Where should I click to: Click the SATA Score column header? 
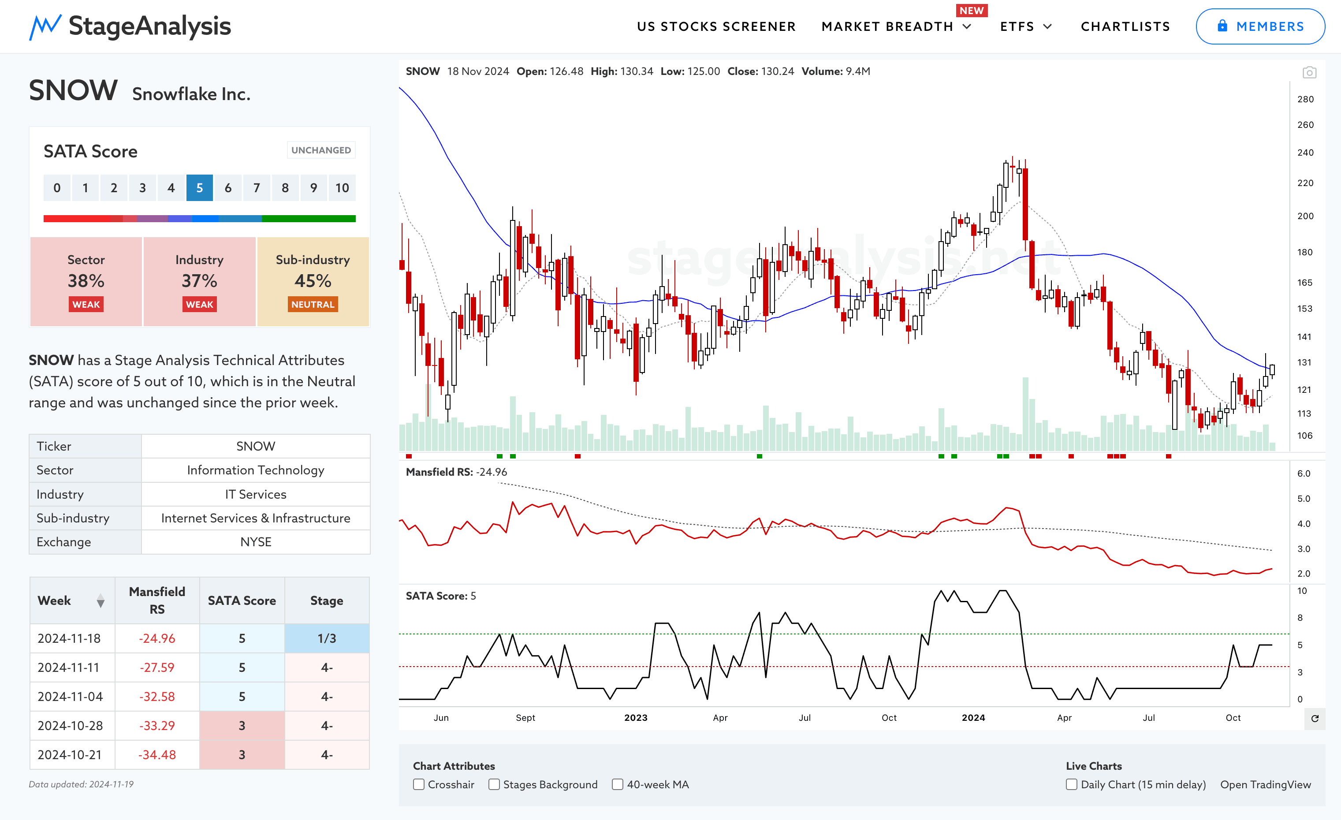click(242, 601)
